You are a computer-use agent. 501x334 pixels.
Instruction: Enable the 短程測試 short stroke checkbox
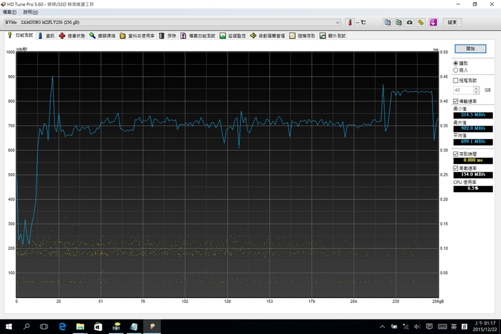[456, 81]
